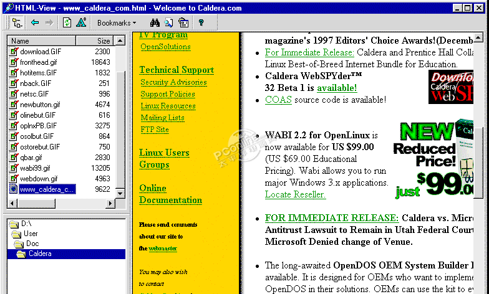Image resolution: width=489 pixels, height=294 pixels.
Task: Open the FTP Site link
Action: pyautogui.click(x=155, y=130)
